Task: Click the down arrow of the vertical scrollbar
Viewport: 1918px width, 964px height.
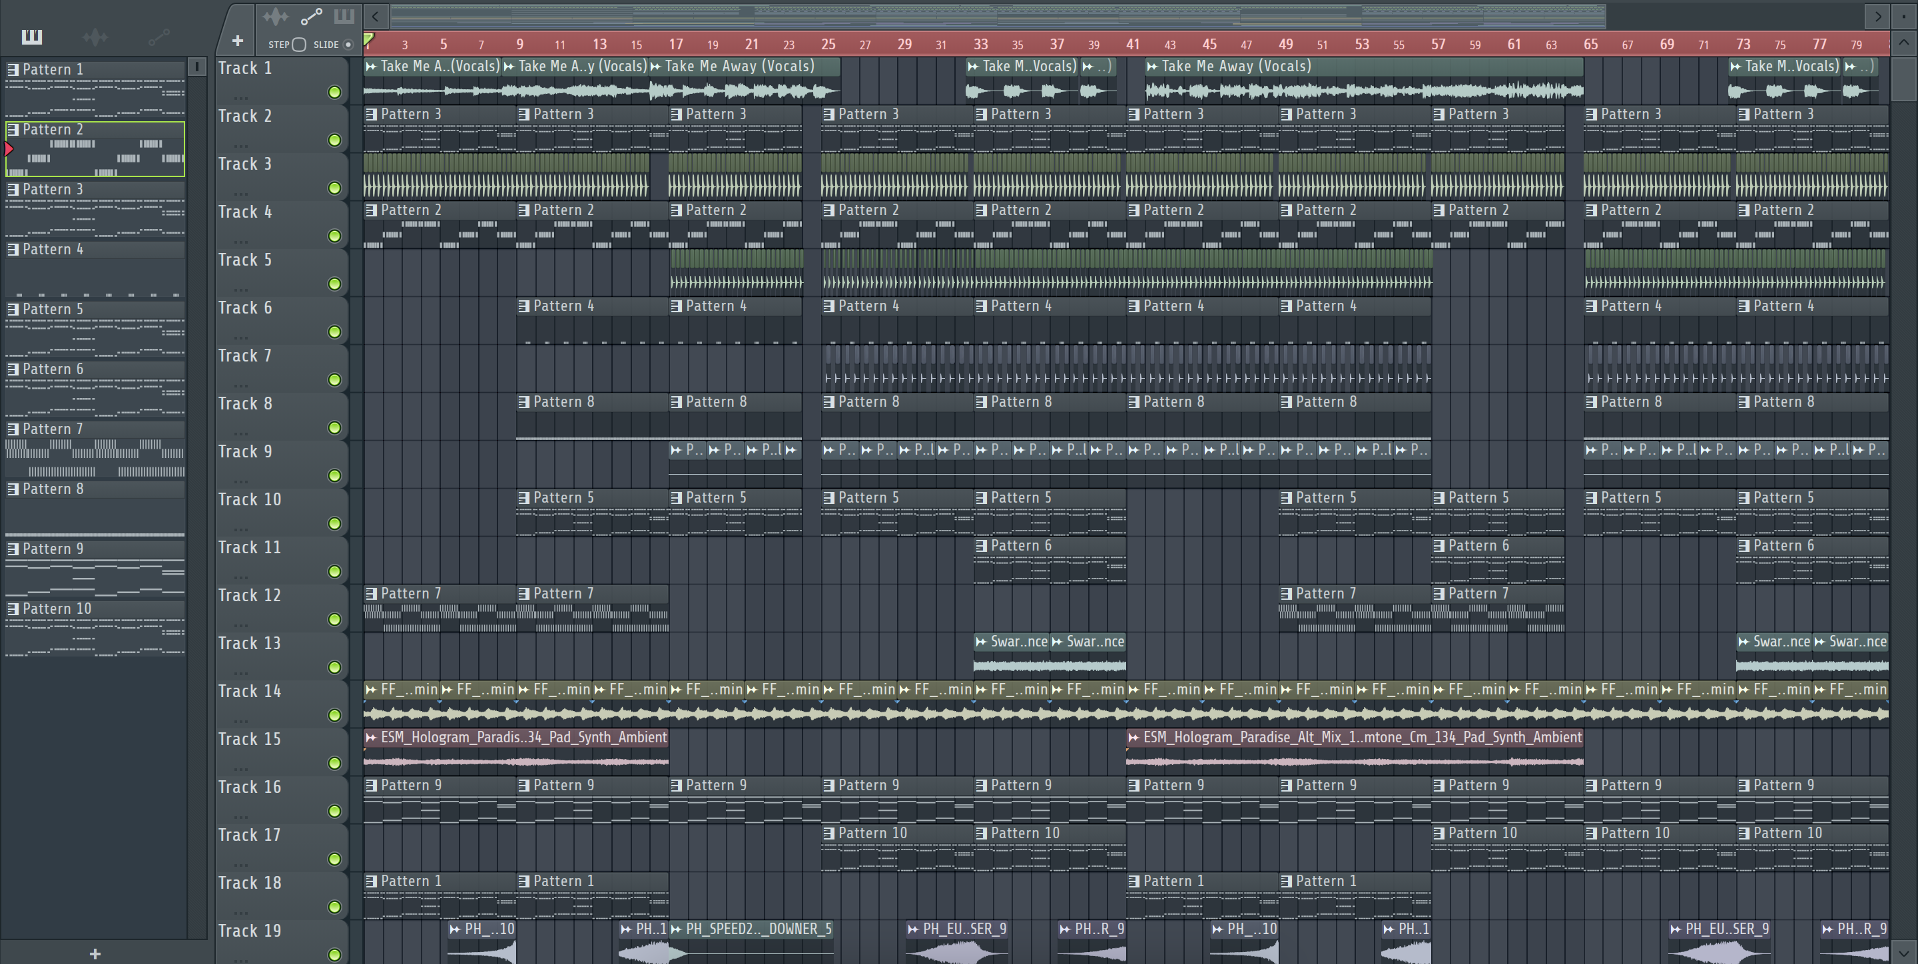Action: pyautogui.click(x=1904, y=952)
